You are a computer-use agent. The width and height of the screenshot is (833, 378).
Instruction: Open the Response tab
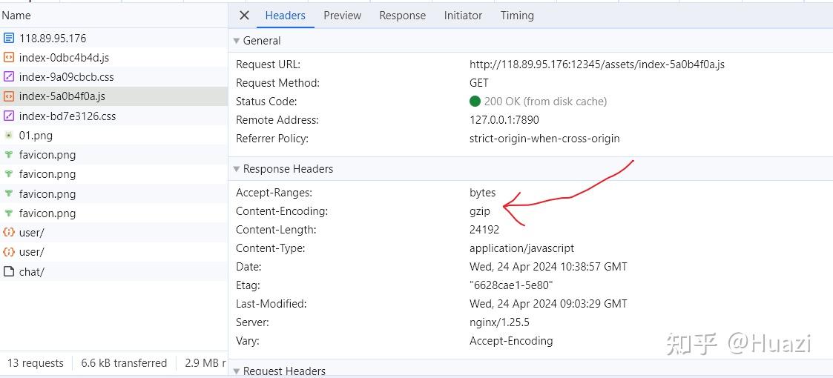point(402,16)
